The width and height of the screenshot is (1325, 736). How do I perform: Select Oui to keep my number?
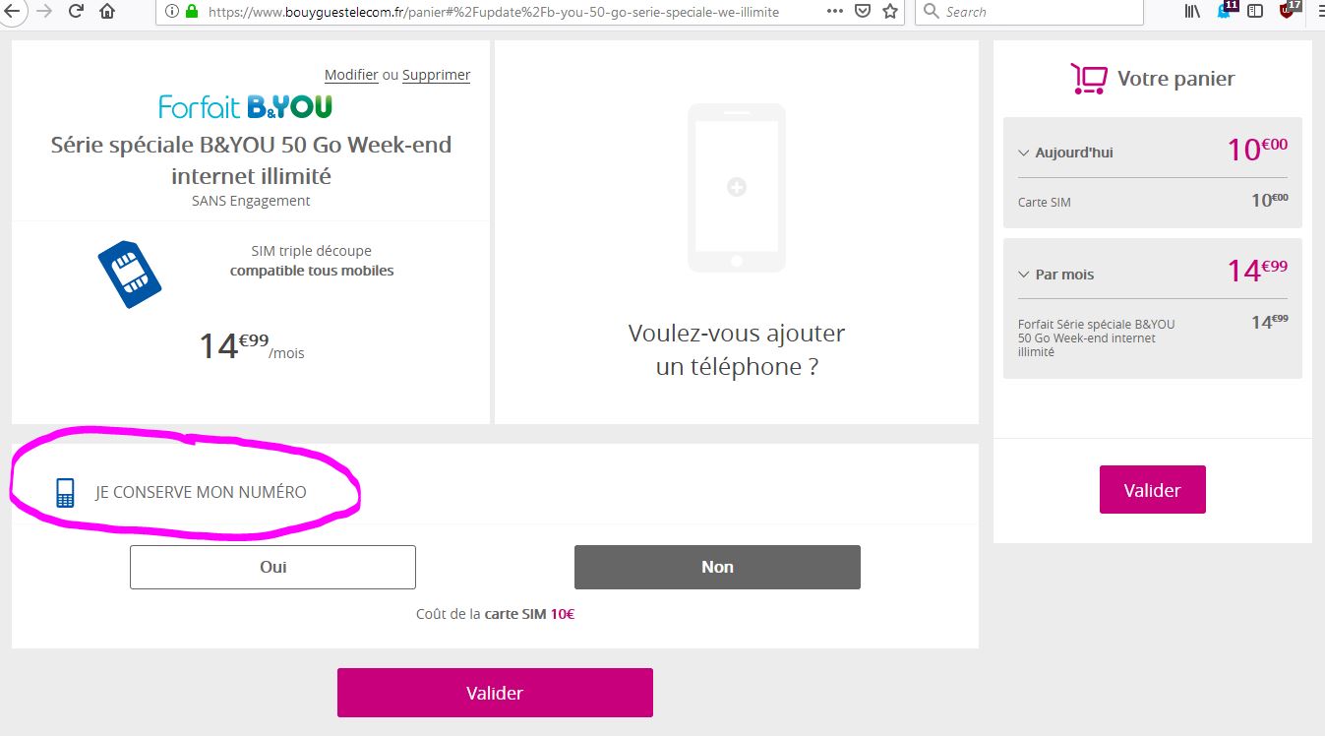(272, 567)
